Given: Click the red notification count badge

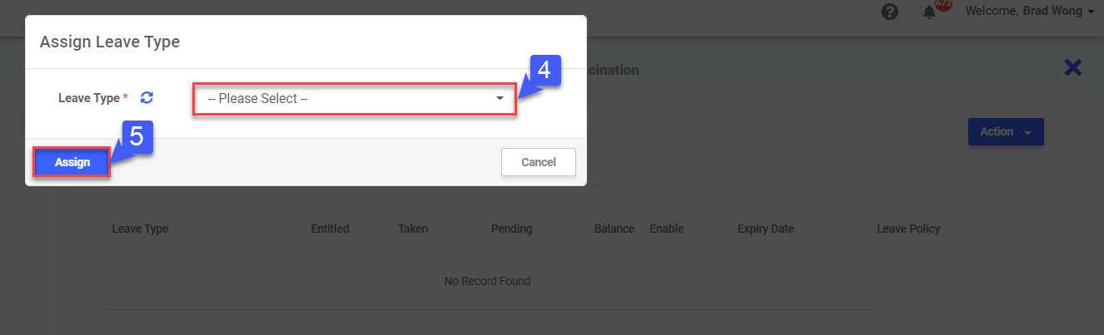Looking at the screenshot, I should [943, 4].
